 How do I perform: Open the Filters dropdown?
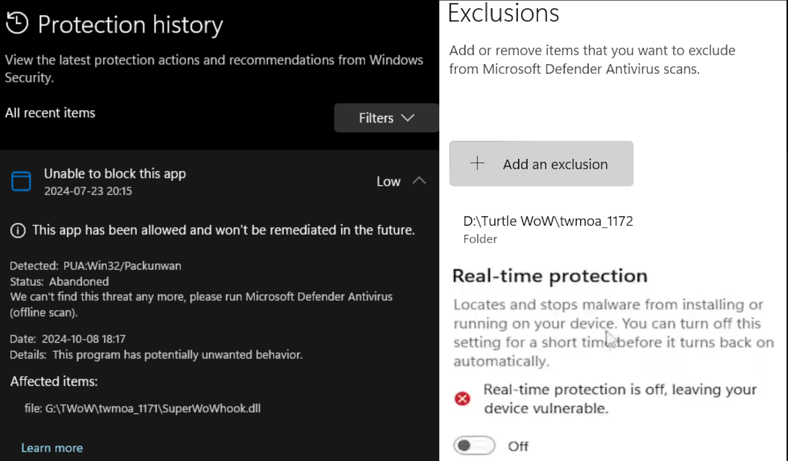coord(386,118)
